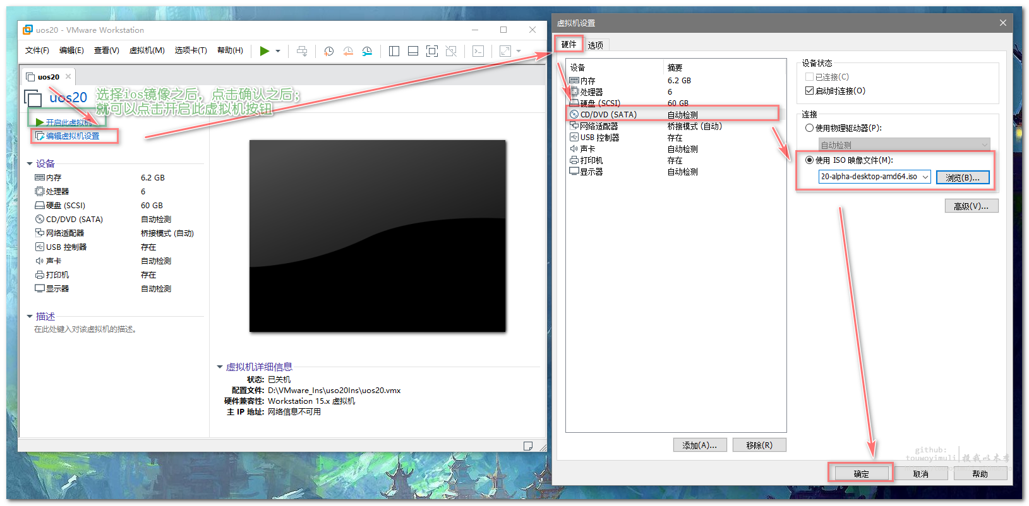Click the send Ctrl+Alt+Del toolbar icon

(x=303, y=51)
